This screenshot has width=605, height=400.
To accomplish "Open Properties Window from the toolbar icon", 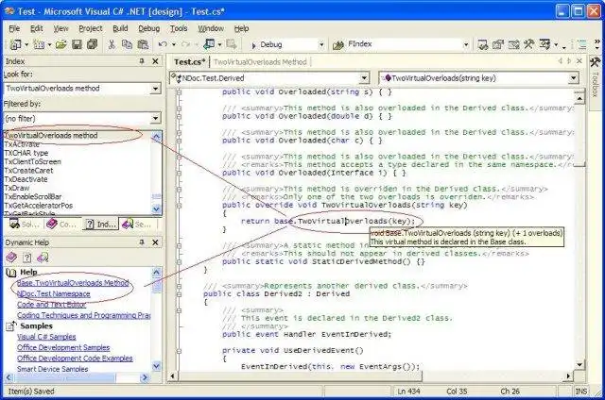I will click(x=498, y=45).
